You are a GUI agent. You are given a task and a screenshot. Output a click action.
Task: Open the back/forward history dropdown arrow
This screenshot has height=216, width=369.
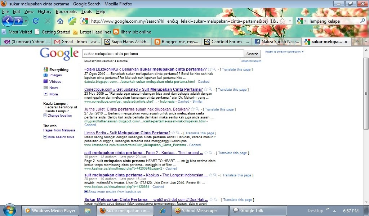click(26, 21)
